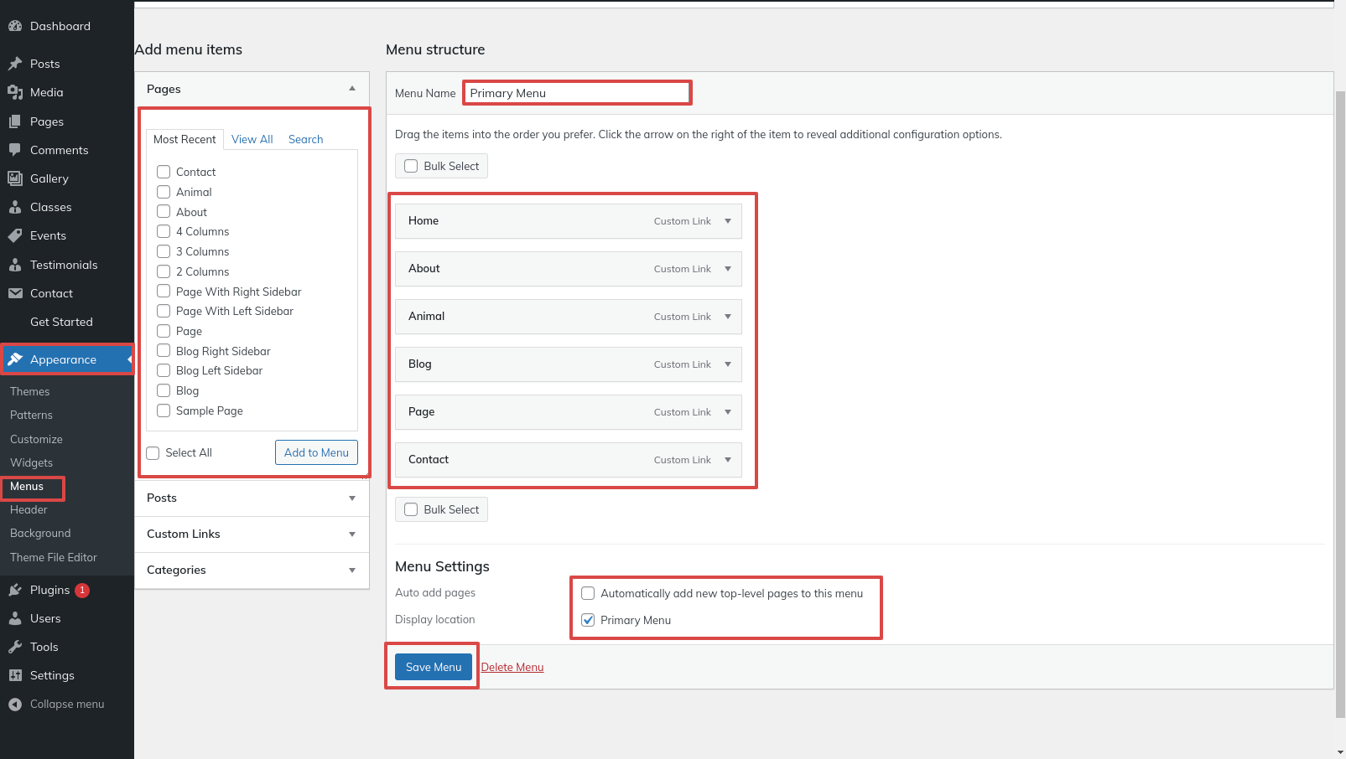The height and width of the screenshot is (759, 1346).
Task: Expand the Custom Links accordion panel
Action: coord(352,534)
